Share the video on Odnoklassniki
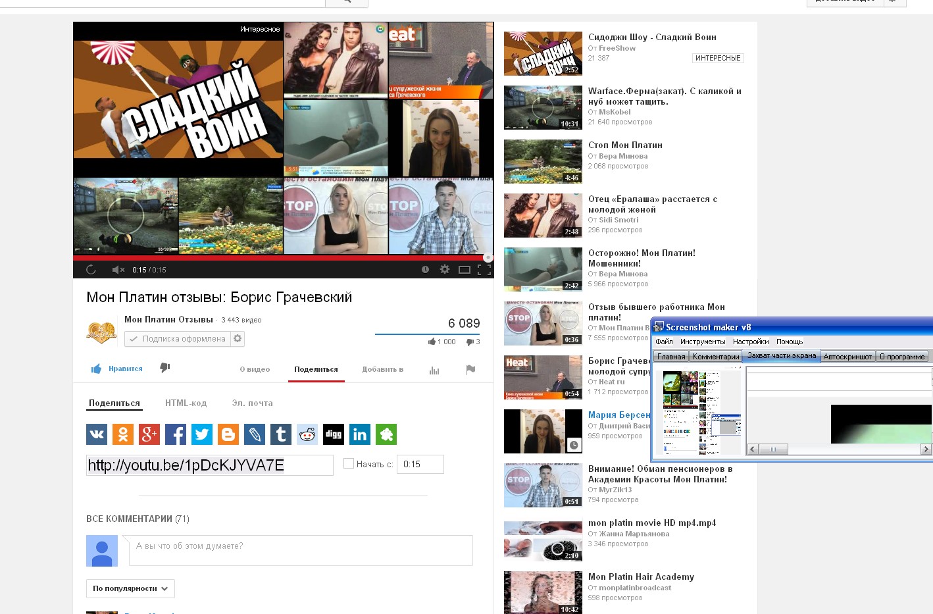This screenshot has width=933, height=614. [x=123, y=434]
